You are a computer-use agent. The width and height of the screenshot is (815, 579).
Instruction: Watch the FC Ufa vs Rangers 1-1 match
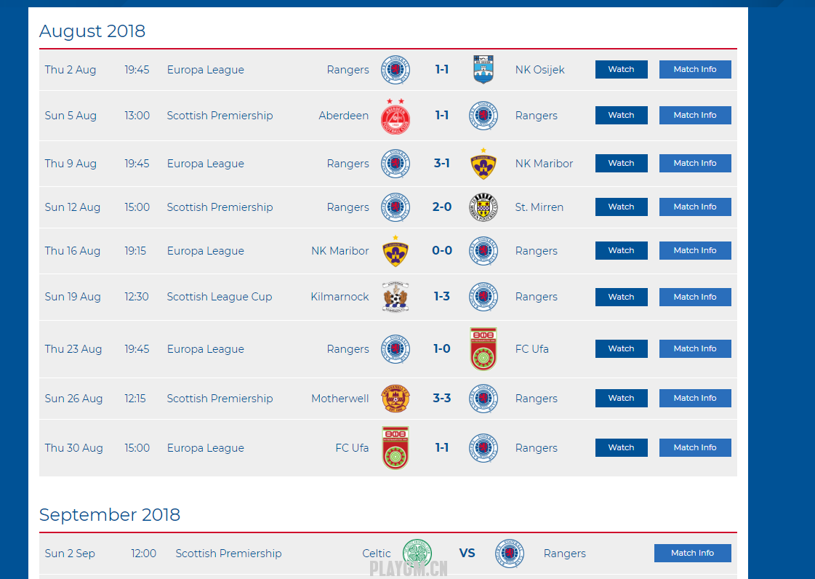[621, 447]
